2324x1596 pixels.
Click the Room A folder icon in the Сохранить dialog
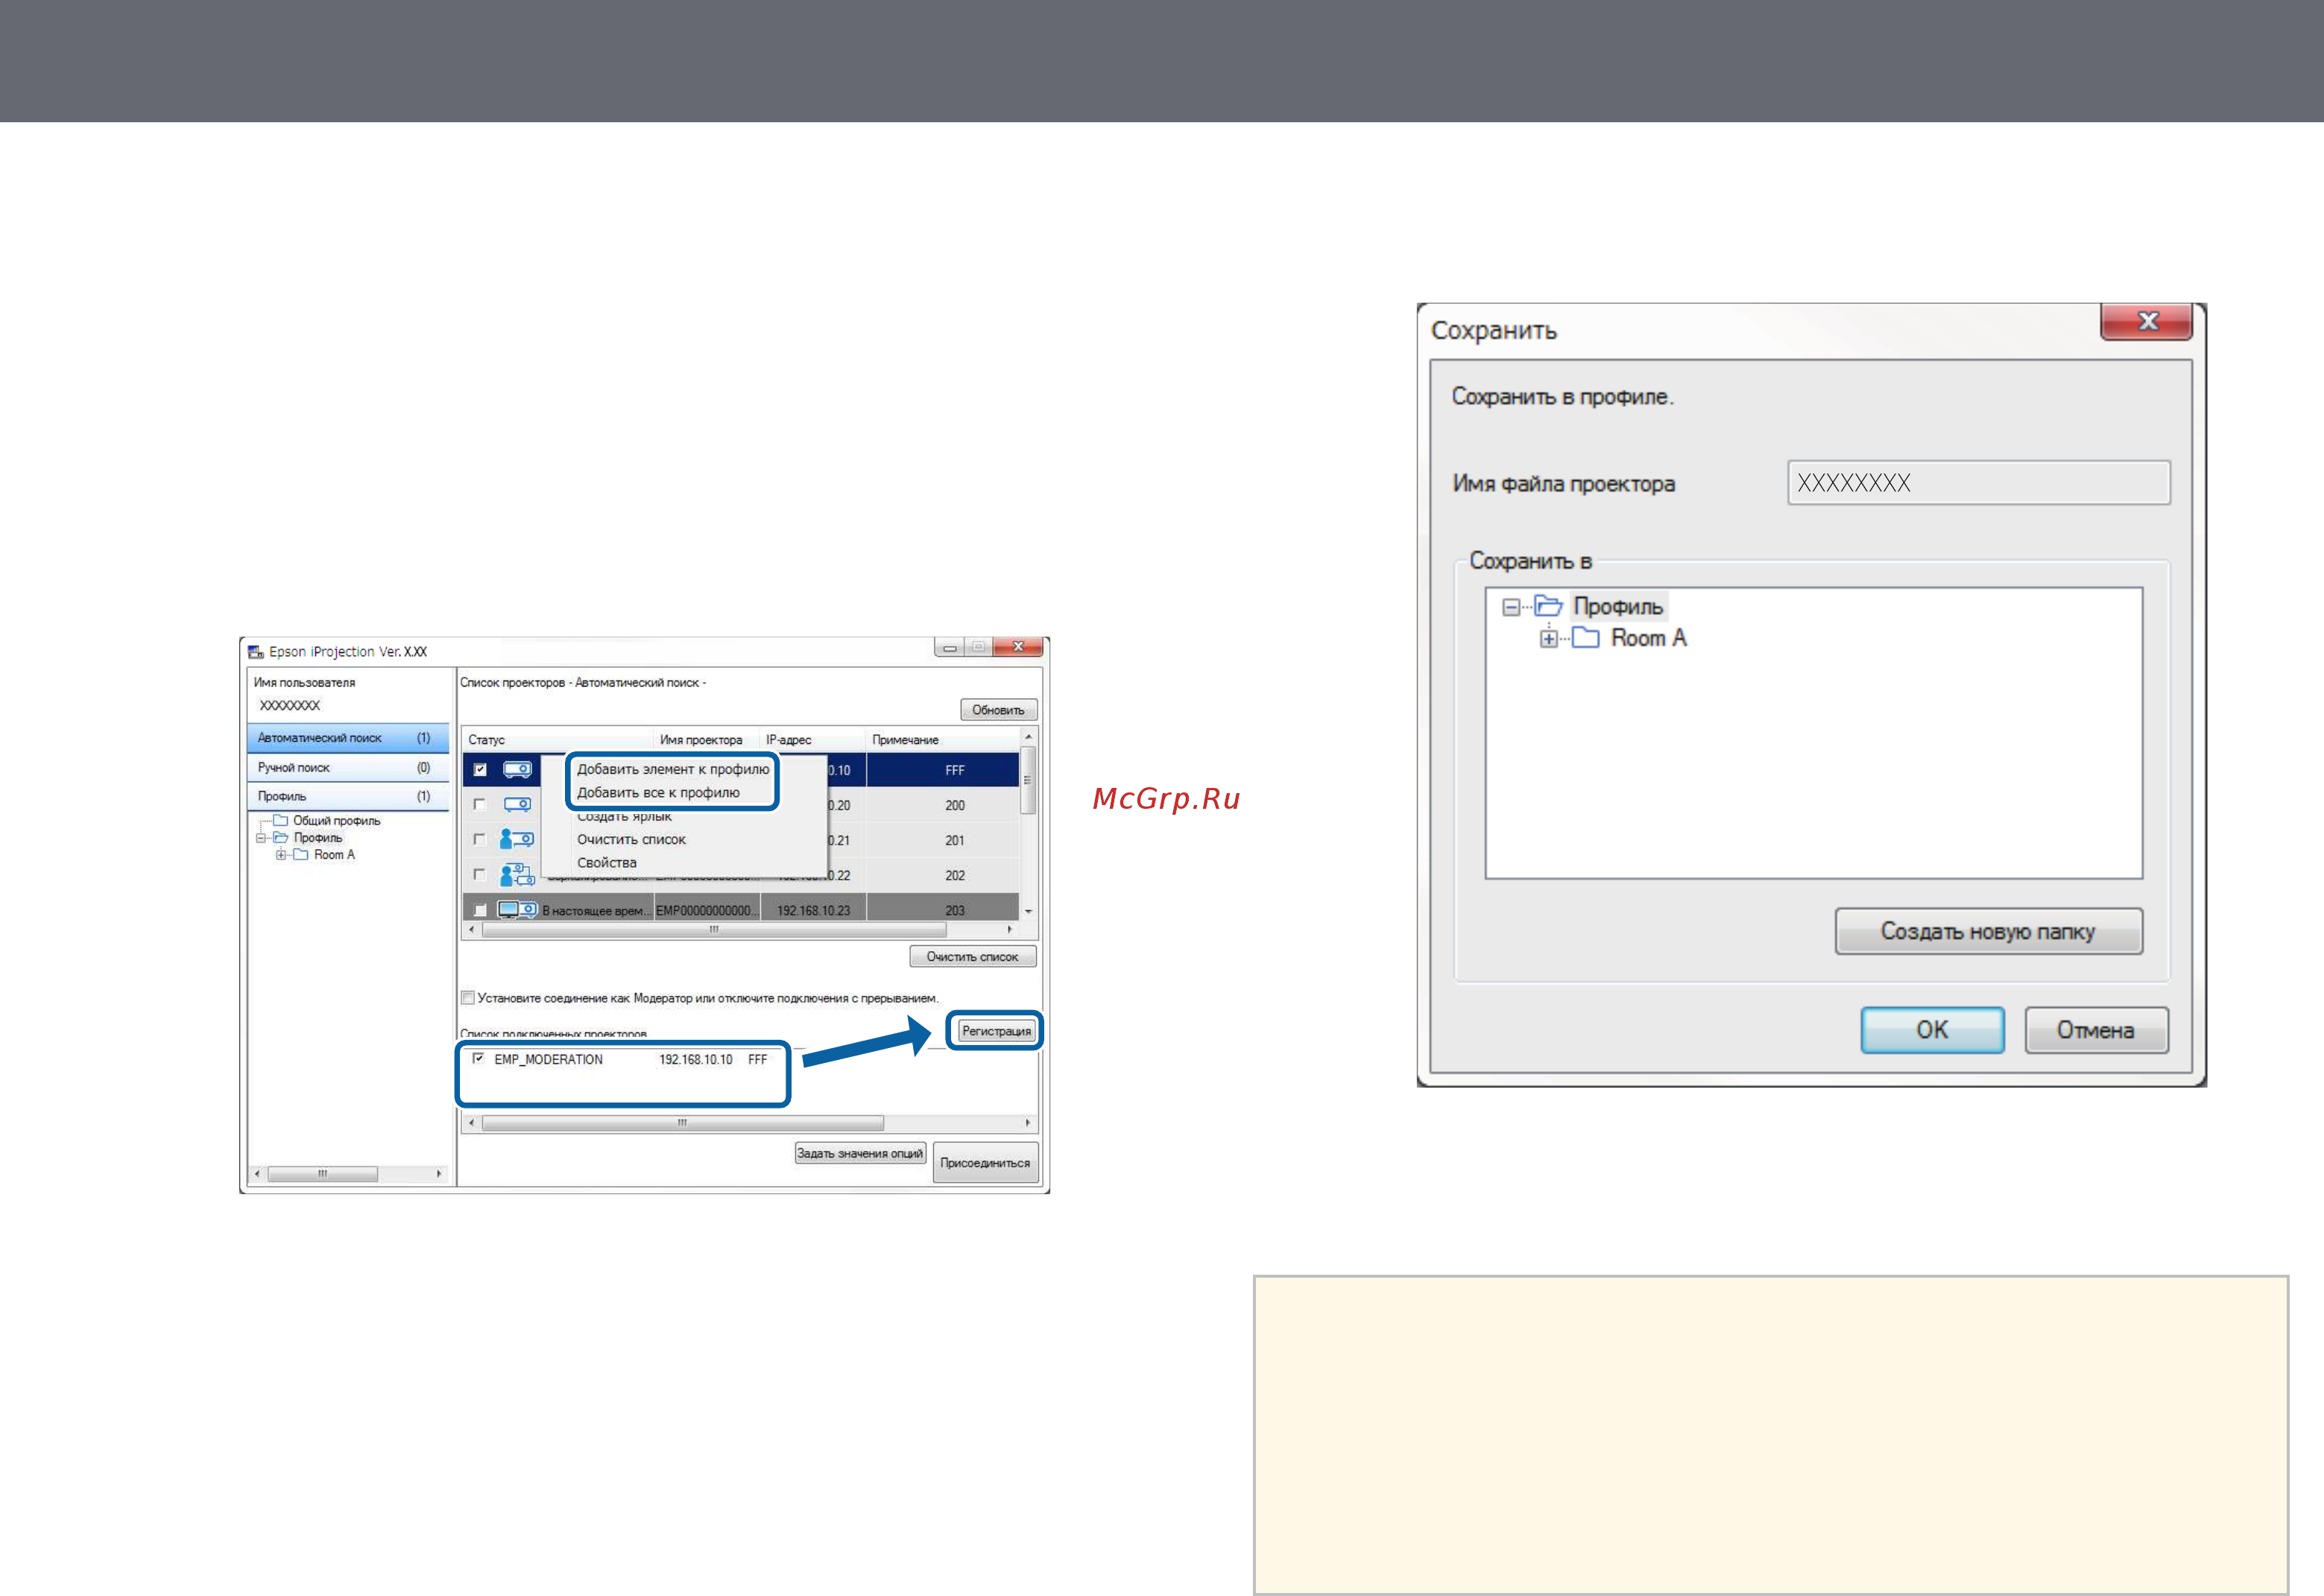click(x=1585, y=638)
